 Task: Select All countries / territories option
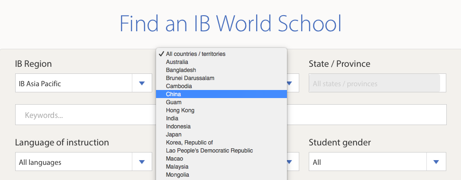coord(221,54)
